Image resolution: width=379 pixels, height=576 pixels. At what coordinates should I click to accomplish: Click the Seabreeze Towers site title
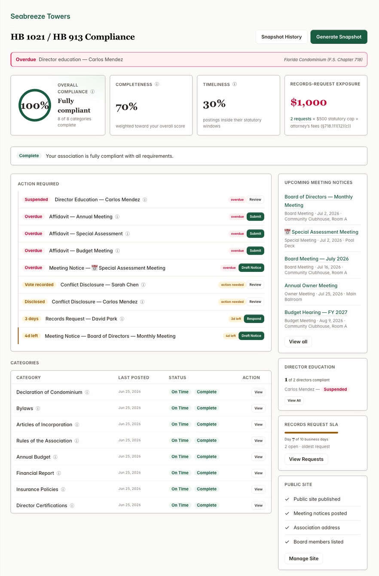[x=40, y=16]
